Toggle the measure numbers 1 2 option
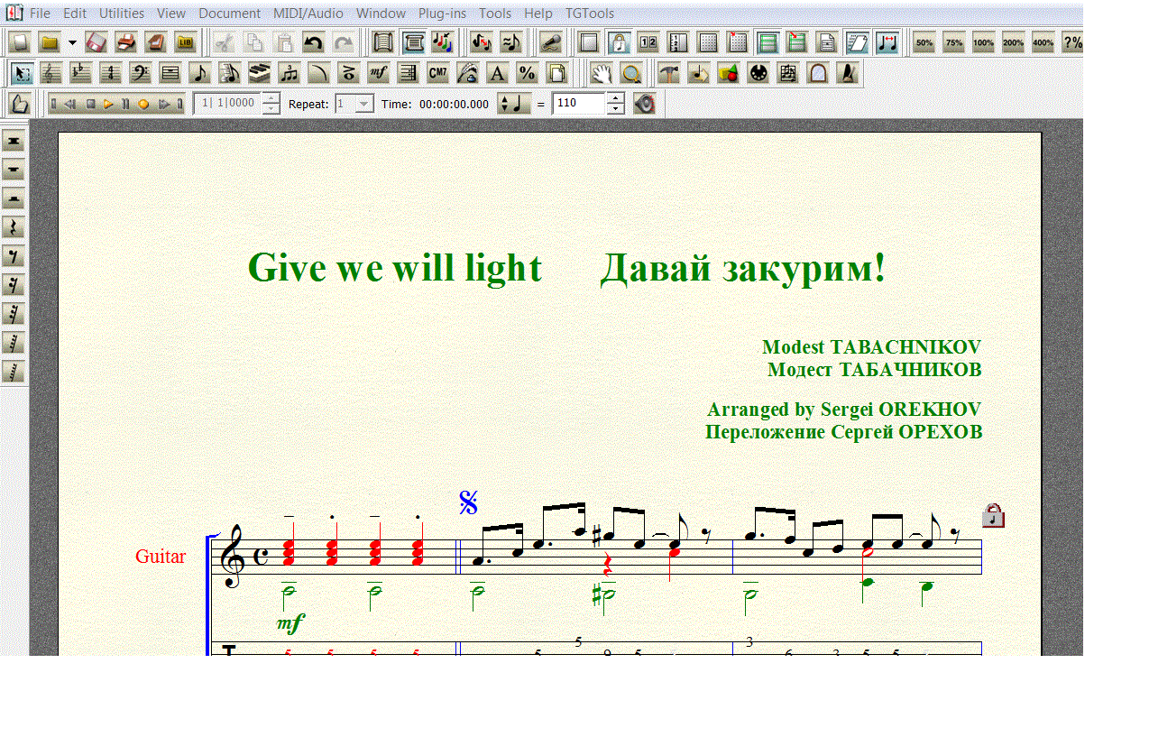Viewport: 1149px width, 737px height. point(648,42)
